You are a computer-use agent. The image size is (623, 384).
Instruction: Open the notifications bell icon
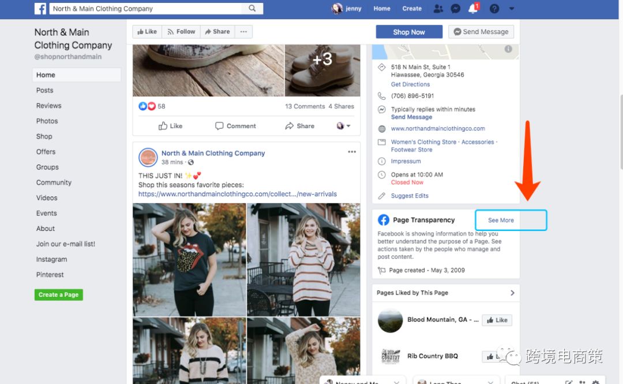pyautogui.click(x=473, y=9)
